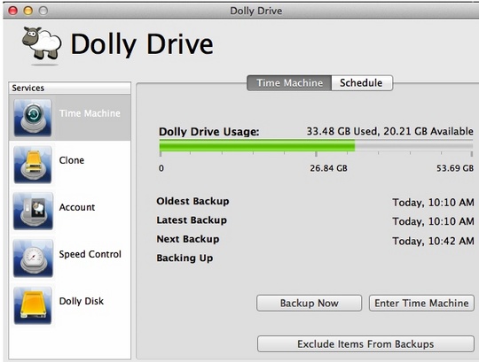Viewport: 479px width, 362px height.
Task: Click the Clone drive icon
Action: 33,165
